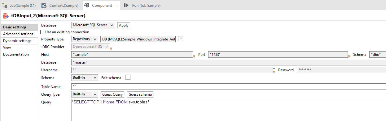
Task: Open the Query Type dropdown
Action: 85,94
